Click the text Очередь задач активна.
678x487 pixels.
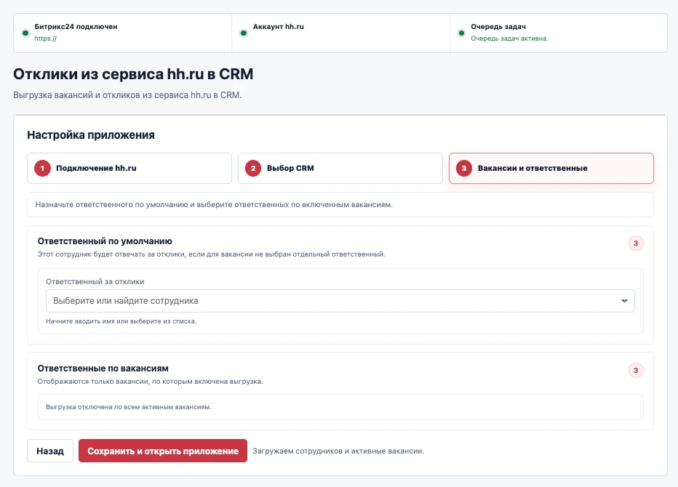509,39
